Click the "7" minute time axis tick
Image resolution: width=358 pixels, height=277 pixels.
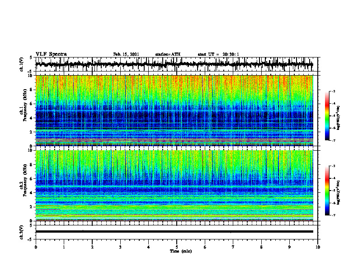(233, 247)
